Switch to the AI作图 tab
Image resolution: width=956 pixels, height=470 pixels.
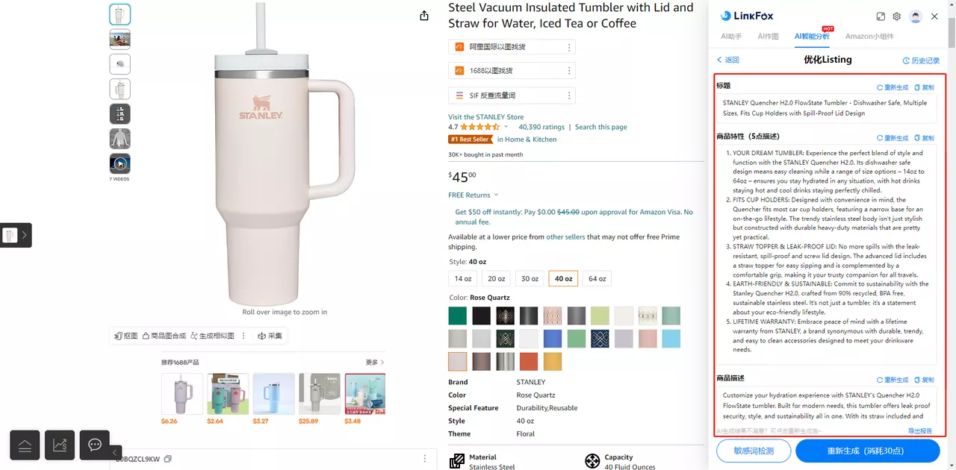coord(768,36)
